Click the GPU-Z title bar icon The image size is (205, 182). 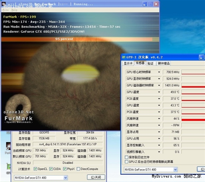(x=123, y=57)
